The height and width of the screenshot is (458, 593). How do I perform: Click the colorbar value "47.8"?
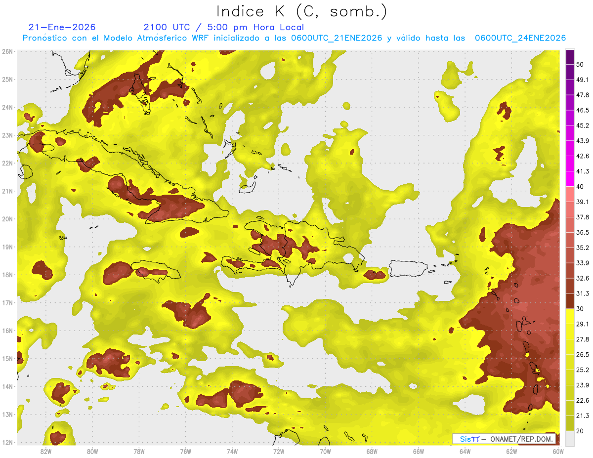click(582, 95)
